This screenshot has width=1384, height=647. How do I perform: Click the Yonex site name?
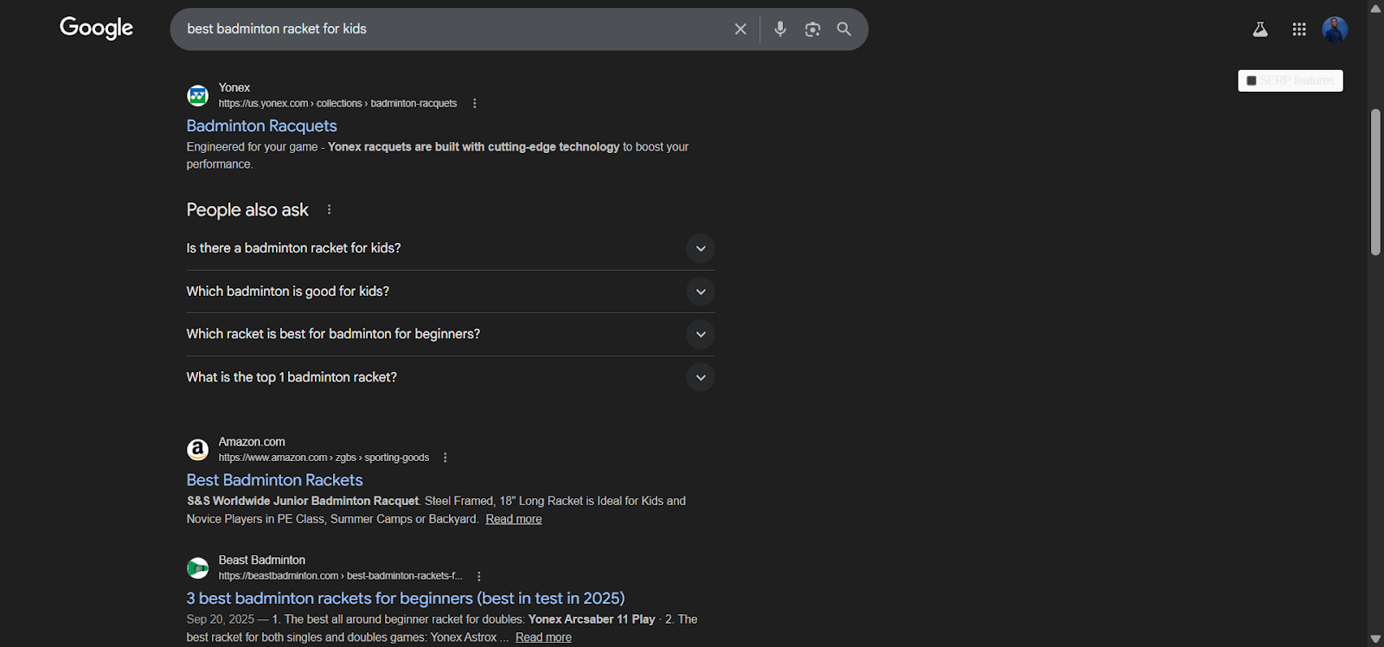point(234,87)
